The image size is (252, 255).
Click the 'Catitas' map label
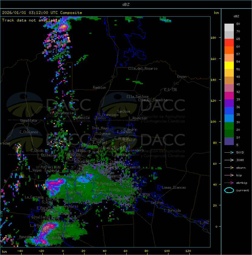coord(157,203)
